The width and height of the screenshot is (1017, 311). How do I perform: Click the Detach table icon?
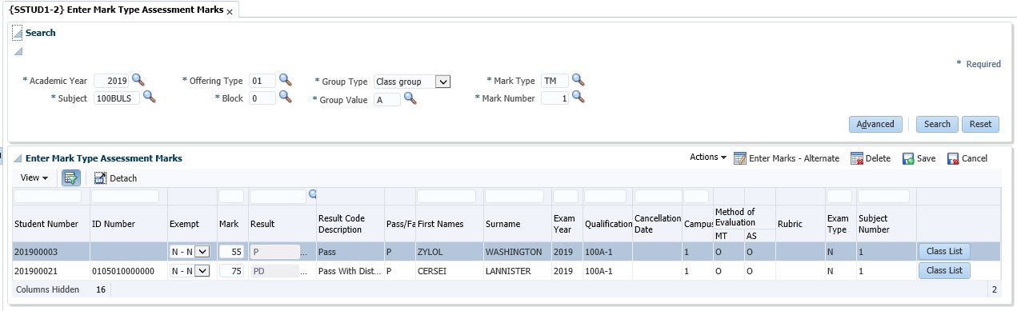101,178
